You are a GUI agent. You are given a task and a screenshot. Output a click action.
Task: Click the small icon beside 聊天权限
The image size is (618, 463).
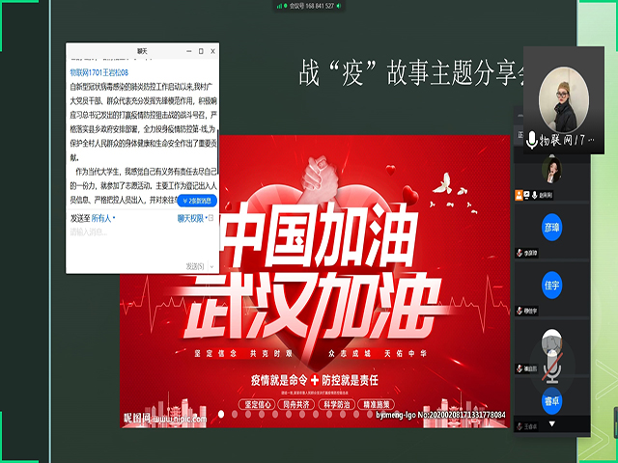(211, 218)
